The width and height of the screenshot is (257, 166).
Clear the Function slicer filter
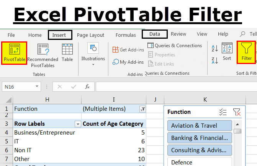tap(237, 112)
